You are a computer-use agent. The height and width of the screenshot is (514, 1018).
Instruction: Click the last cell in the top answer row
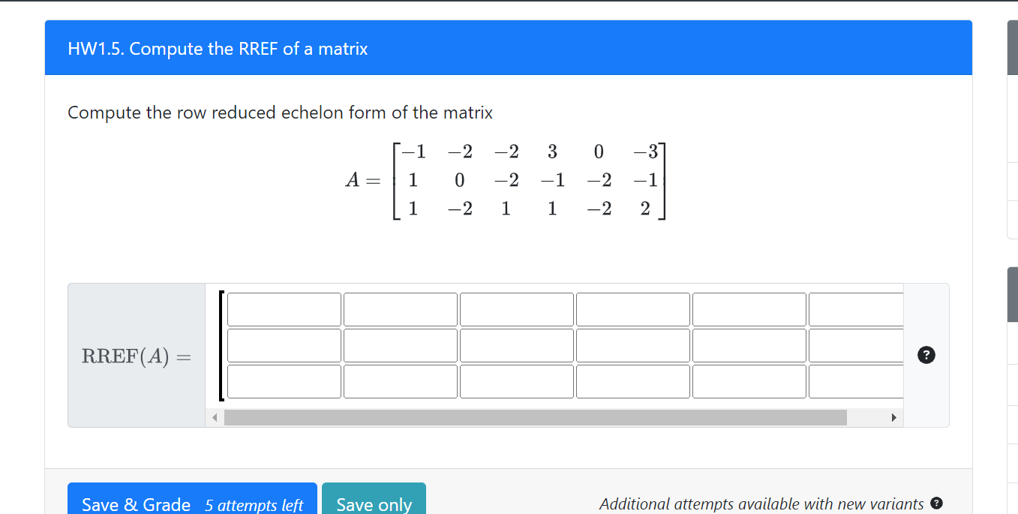click(x=856, y=308)
